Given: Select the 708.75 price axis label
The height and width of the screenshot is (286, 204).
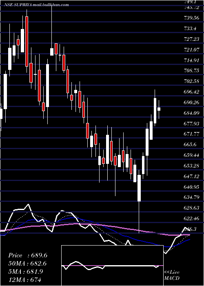Looking at the screenshot, I should [191, 71].
